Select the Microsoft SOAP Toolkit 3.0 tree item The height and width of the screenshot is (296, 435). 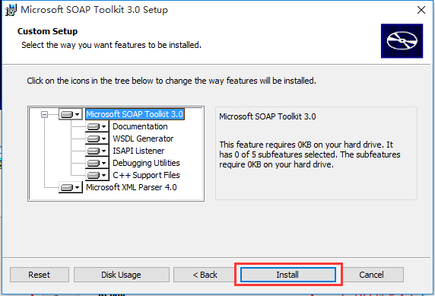point(135,114)
